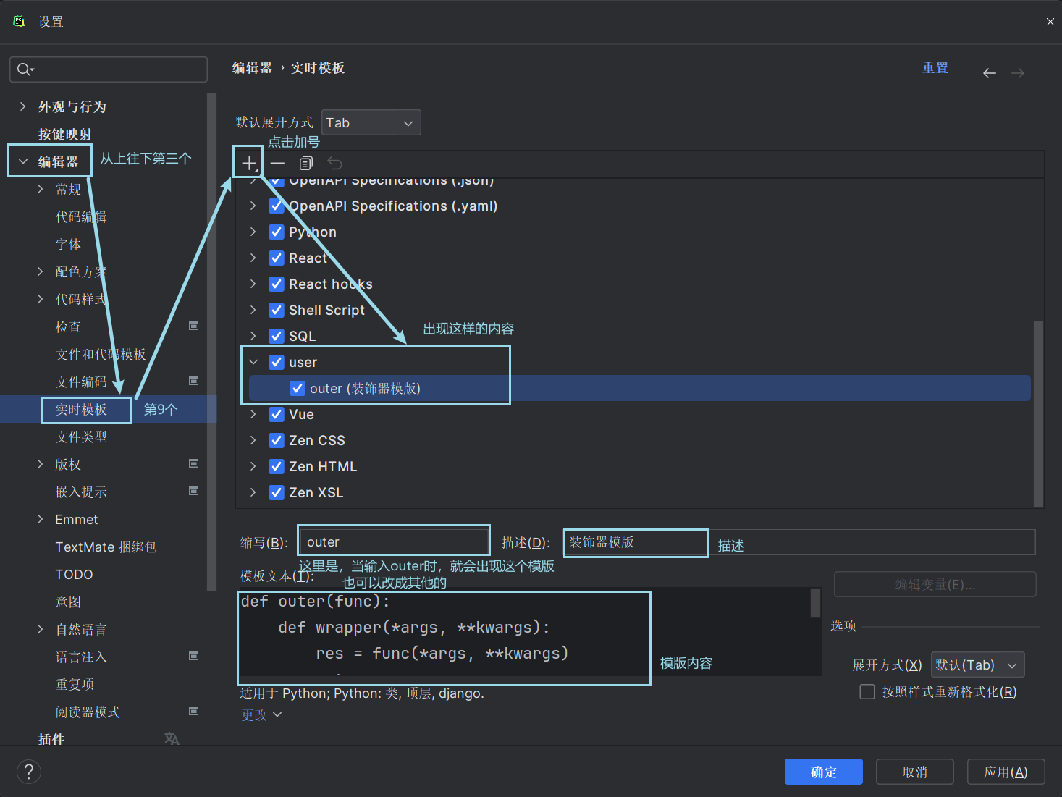Open the 展开方式 默认(Tab) dropdown
The image size is (1062, 797).
coord(977,665)
